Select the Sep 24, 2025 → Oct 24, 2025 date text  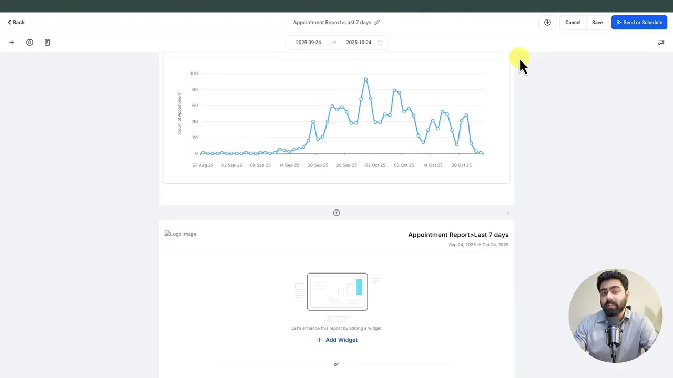coord(478,245)
